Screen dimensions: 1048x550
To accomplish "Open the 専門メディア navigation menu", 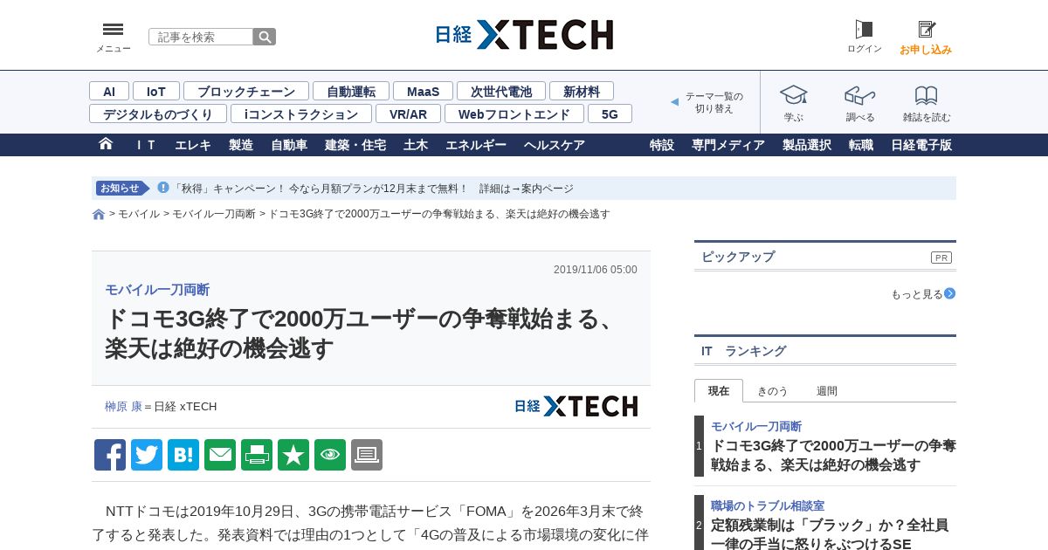I will (728, 145).
